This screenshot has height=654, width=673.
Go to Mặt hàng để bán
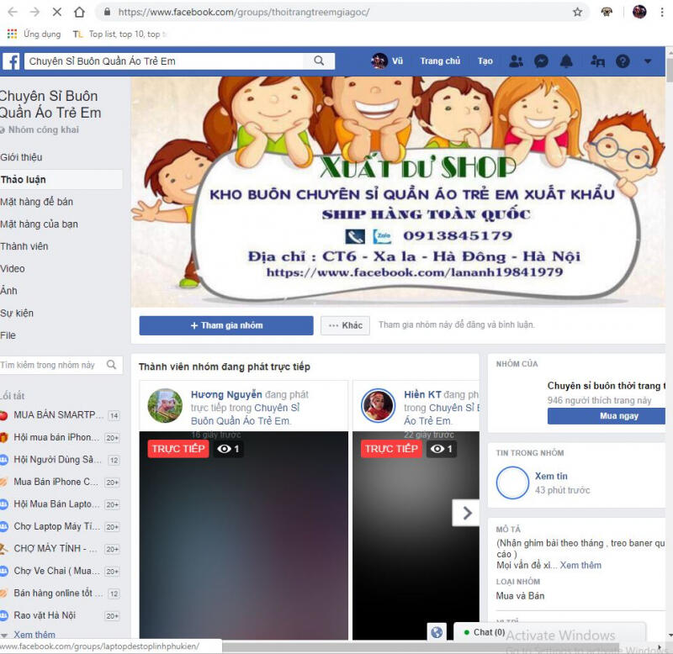point(36,202)
